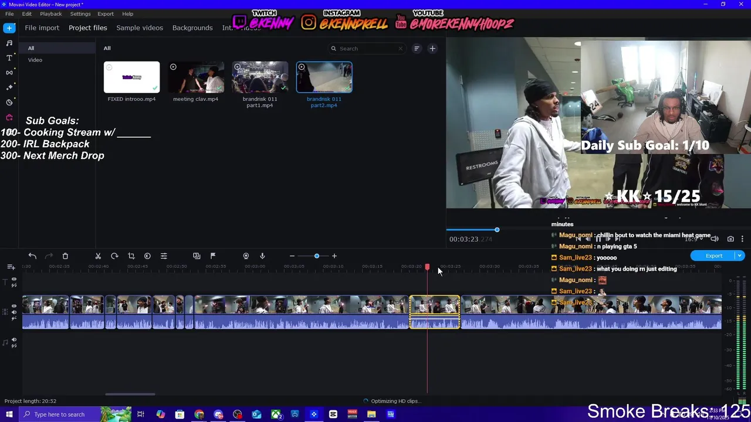Open Color adjustments icon
This screenshot has height=422, width=751.
(x=147, y=256)
